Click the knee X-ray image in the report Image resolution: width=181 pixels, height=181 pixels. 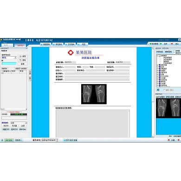pos(94,94)
